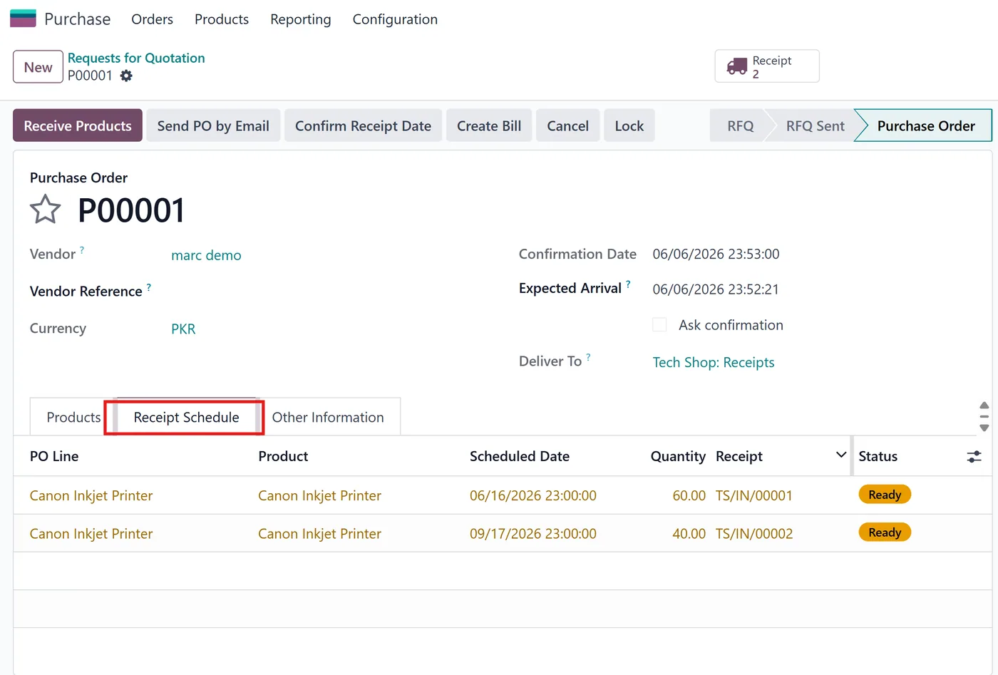Viewport: 998px width, 675px height.
Task: Click Confirmation Date value 06/06/2026 23:53:00
Action: tap(716, 254)
